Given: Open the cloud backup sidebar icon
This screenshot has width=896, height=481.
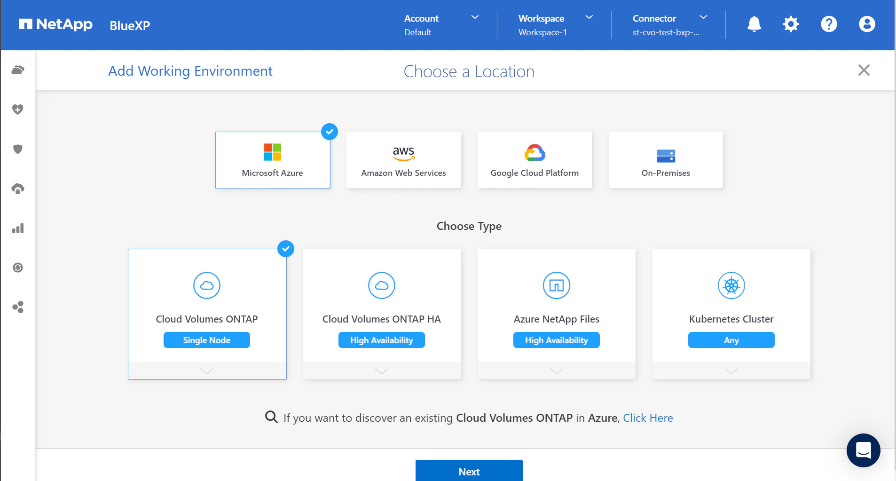Looking at the screenshot, I should point(18,189).
